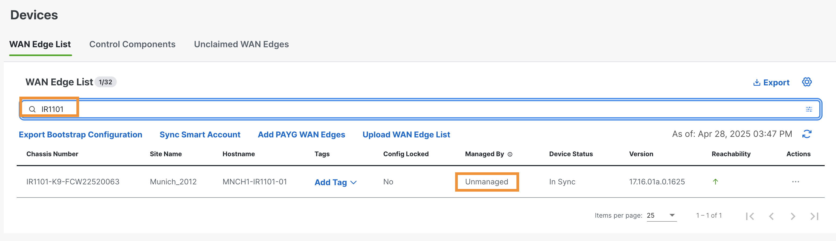Screen dimensions: 836x241
Task: Click the green reachability up arrow
Action: pos(715,182)
